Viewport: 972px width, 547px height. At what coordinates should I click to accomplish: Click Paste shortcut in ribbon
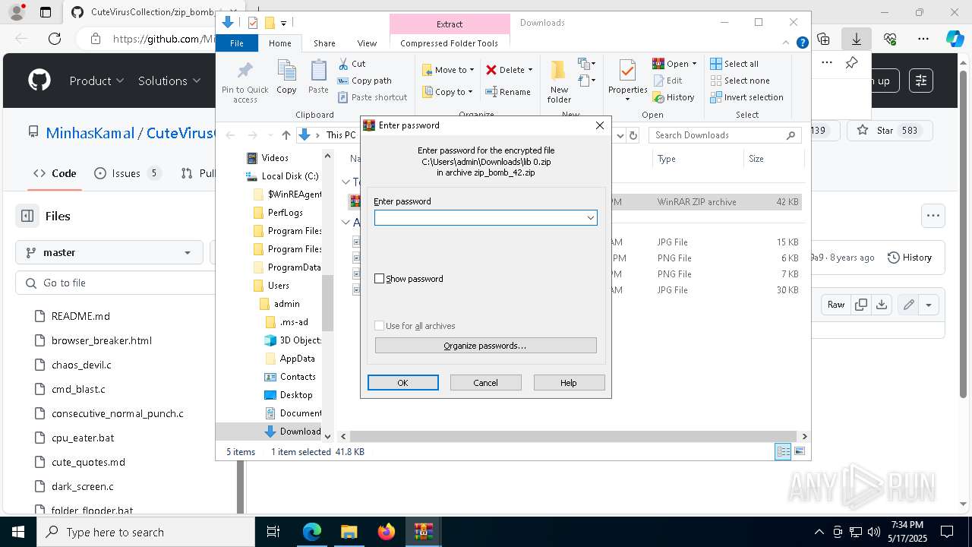click(x=372, y=97)
